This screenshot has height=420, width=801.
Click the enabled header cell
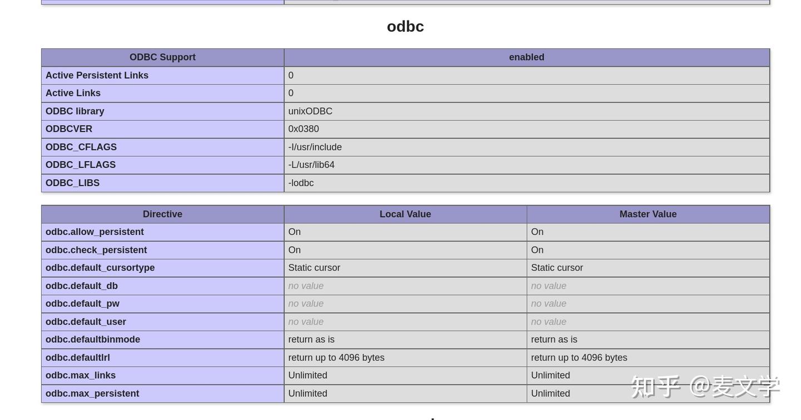coord(527,57)
